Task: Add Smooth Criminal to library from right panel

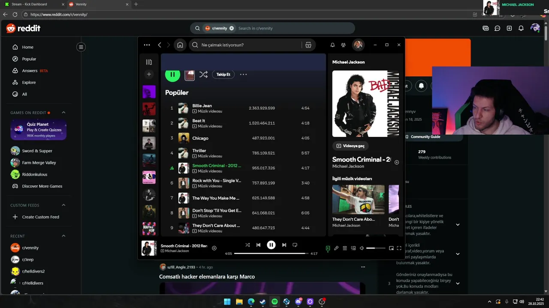Action: (x=397, y=162)
